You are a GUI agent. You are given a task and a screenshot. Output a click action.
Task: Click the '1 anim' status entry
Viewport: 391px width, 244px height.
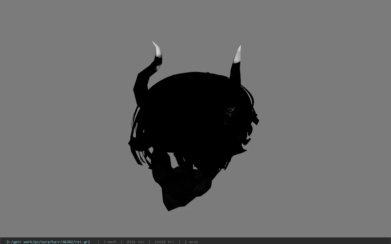coord(191,242)
